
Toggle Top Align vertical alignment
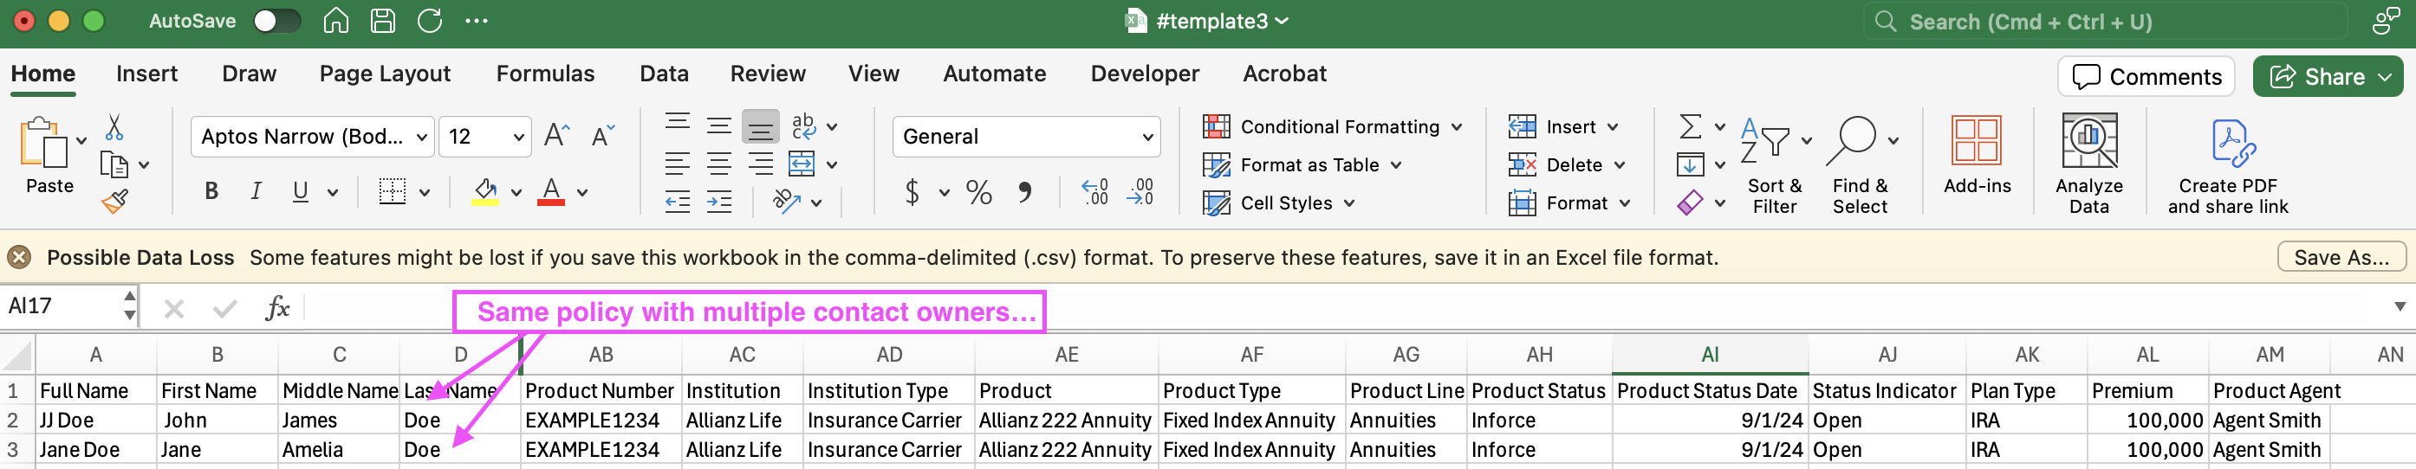677,125
